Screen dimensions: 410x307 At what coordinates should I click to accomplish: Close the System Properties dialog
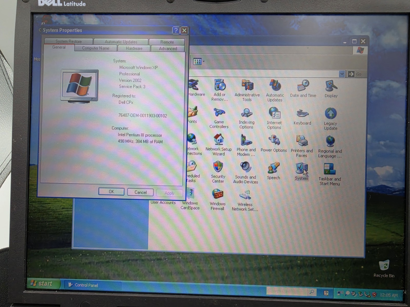click(x=184, y=30)
